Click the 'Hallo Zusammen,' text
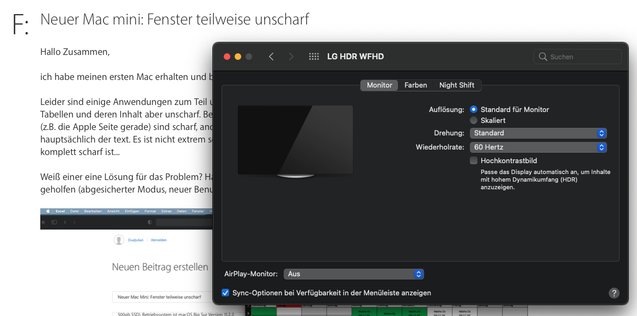The width and height of the screenshot is (637, 316). point(75,52)
